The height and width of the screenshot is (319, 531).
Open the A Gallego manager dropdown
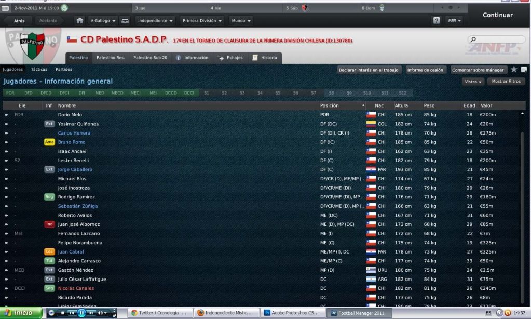pyautogui.click(x=103, y=21)
